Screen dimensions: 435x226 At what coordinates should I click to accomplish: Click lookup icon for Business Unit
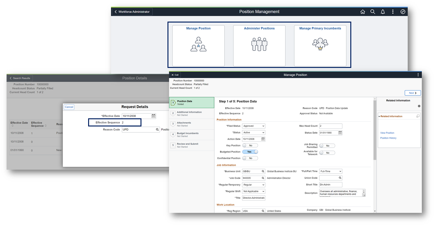(263, 172)
